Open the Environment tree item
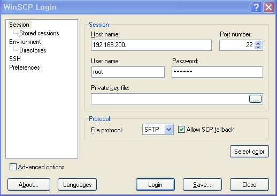Viewport: 277px width, 196px height. [25, 42]
